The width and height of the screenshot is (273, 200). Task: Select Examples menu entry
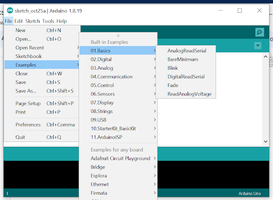coord(42,65)
